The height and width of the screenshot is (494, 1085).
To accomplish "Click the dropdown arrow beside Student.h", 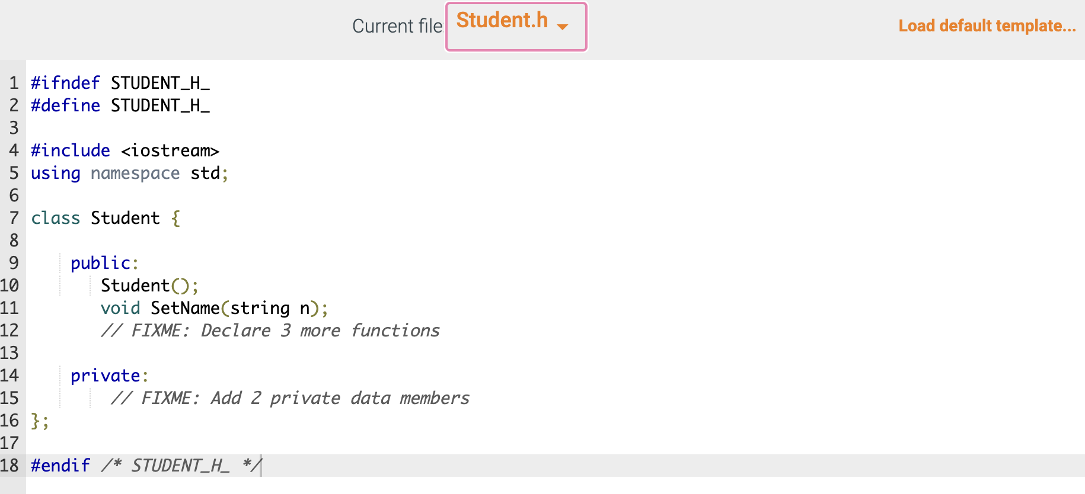I will 563,27.
